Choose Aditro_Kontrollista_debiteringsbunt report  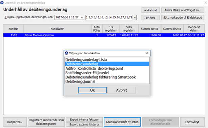point(107,69)
